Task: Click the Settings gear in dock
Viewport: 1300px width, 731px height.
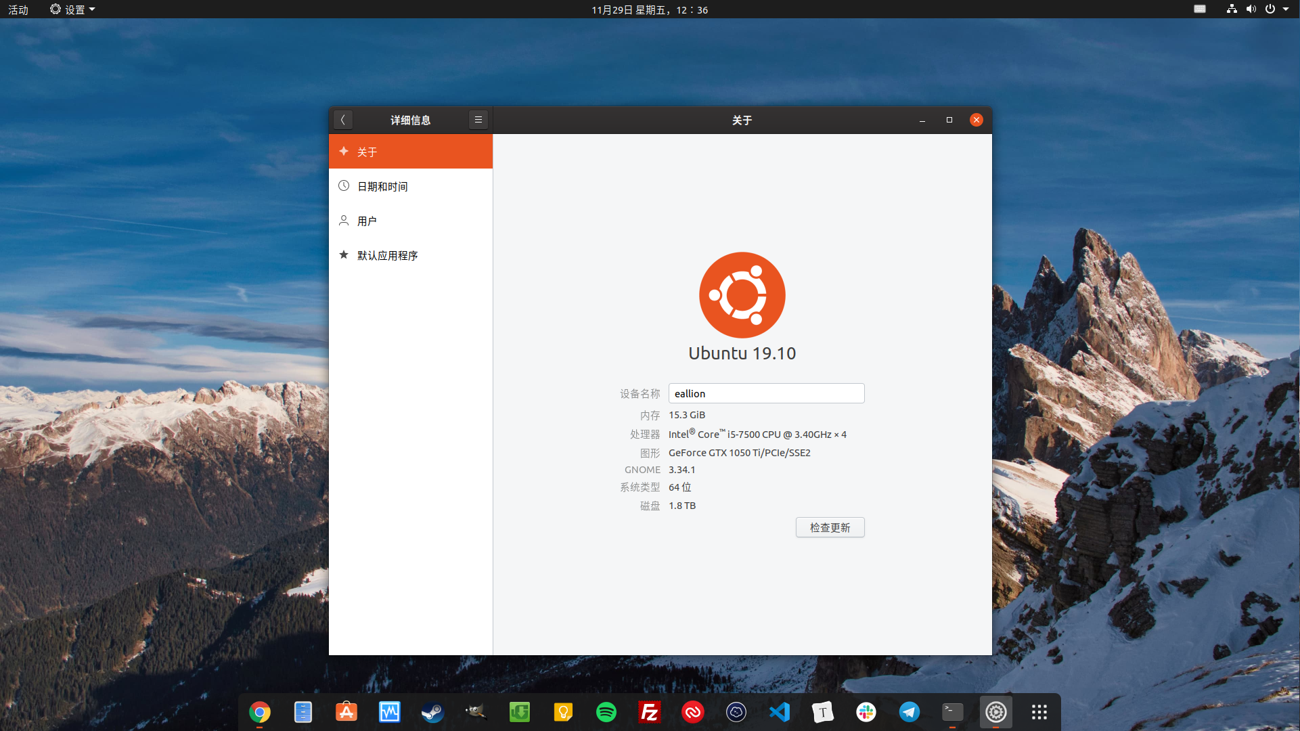Action: (x=996, y=712)
